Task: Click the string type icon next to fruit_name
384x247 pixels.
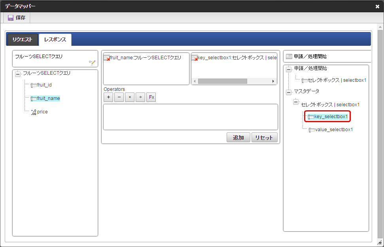Action: tap(34, 99)
